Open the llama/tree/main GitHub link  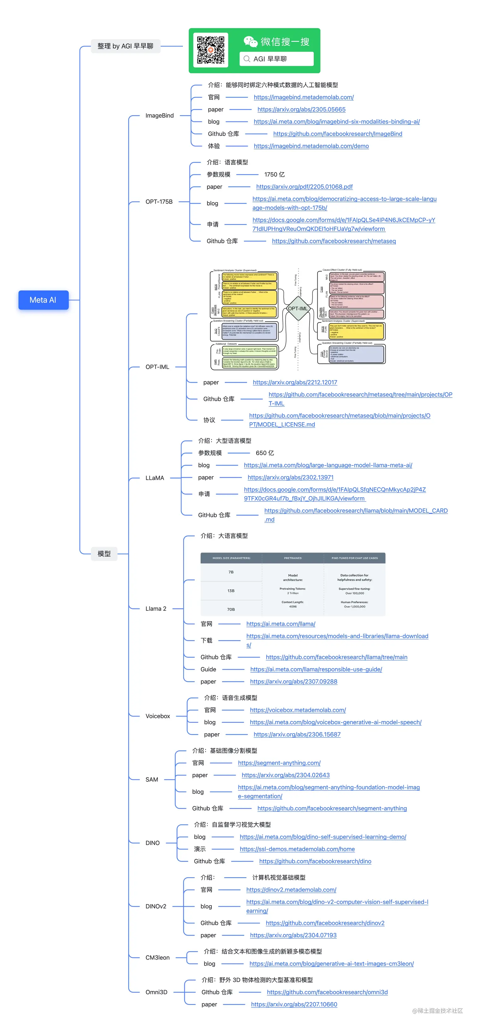click(x=337, y=657)
